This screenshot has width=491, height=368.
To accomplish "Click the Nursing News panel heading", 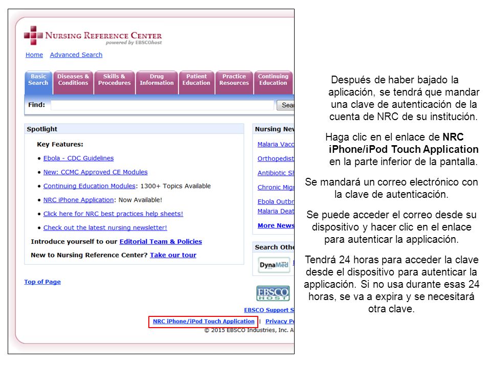I will pos(274,129).
